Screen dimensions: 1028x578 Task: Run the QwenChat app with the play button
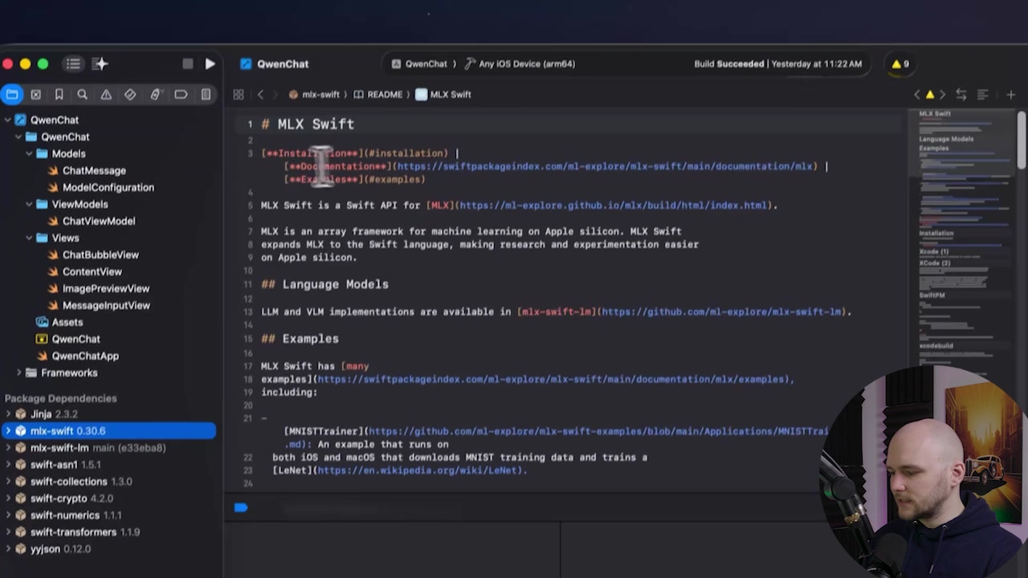[210, 64]
